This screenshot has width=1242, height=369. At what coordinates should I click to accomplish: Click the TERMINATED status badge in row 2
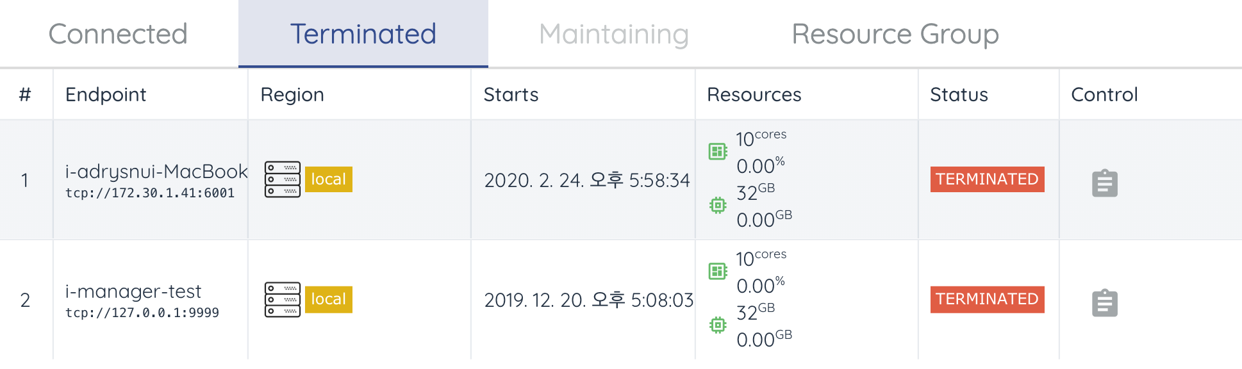[x=987, y=299]
